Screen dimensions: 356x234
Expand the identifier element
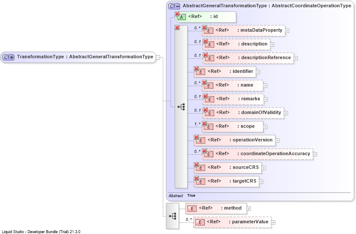(x=258, y=72)
